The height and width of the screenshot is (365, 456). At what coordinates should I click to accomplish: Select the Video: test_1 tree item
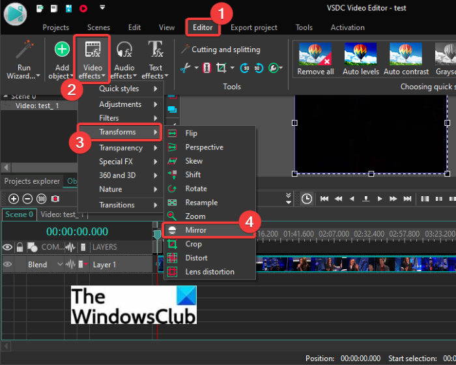click(37, 106)
